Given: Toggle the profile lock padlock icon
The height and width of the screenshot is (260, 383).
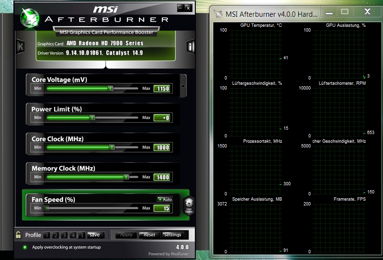Looking at the screenshot, I should point(18,235).
